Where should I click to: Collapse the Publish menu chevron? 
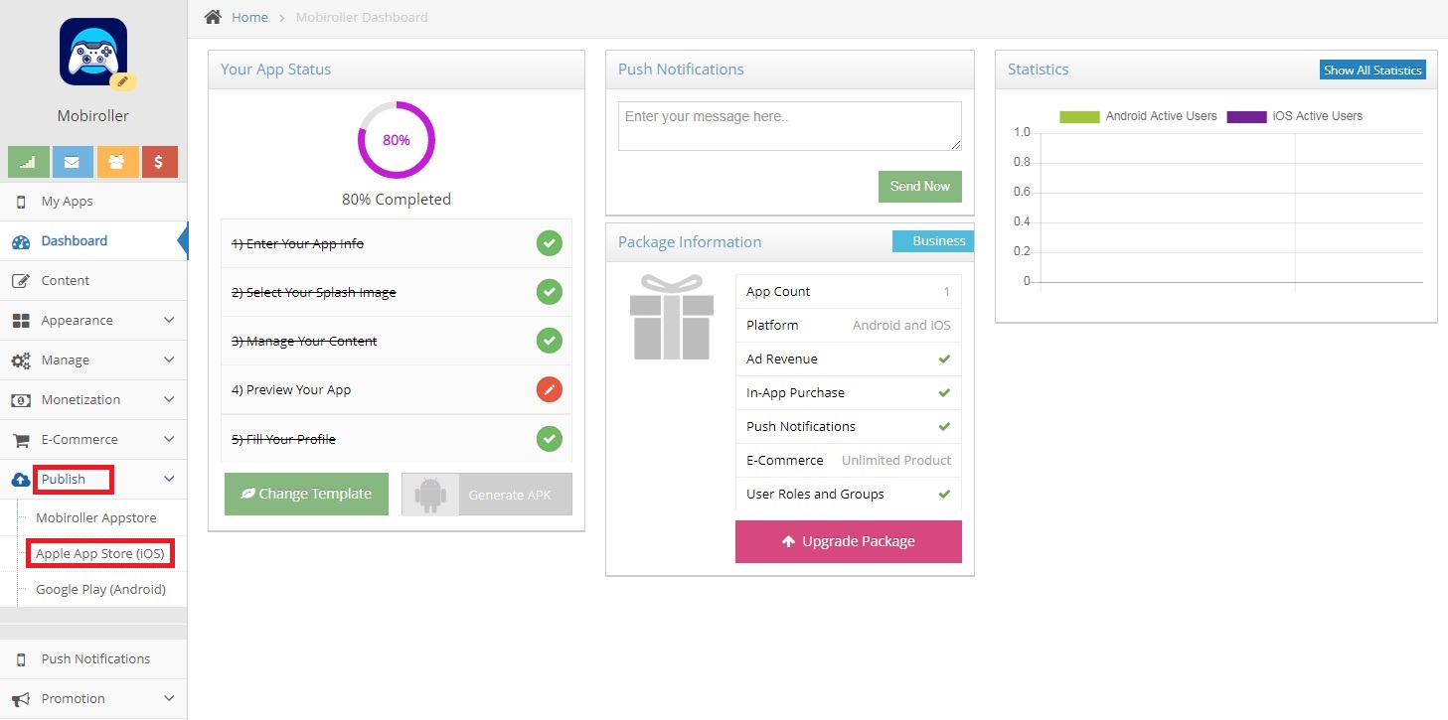click(169, 479)
